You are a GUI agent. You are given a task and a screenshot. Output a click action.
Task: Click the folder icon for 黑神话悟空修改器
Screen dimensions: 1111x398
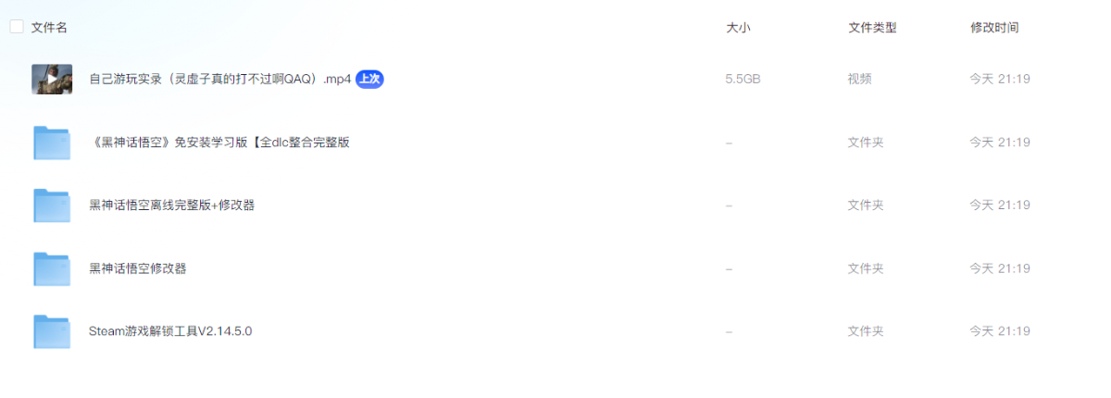[x=52, y=268]
